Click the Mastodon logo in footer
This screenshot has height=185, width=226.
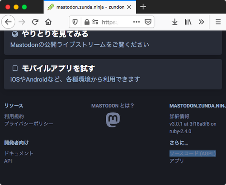[x=113, y=120]
